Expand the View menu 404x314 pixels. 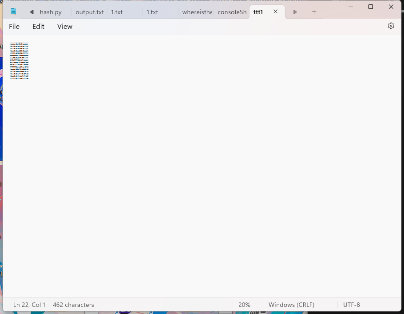(64, 27)
